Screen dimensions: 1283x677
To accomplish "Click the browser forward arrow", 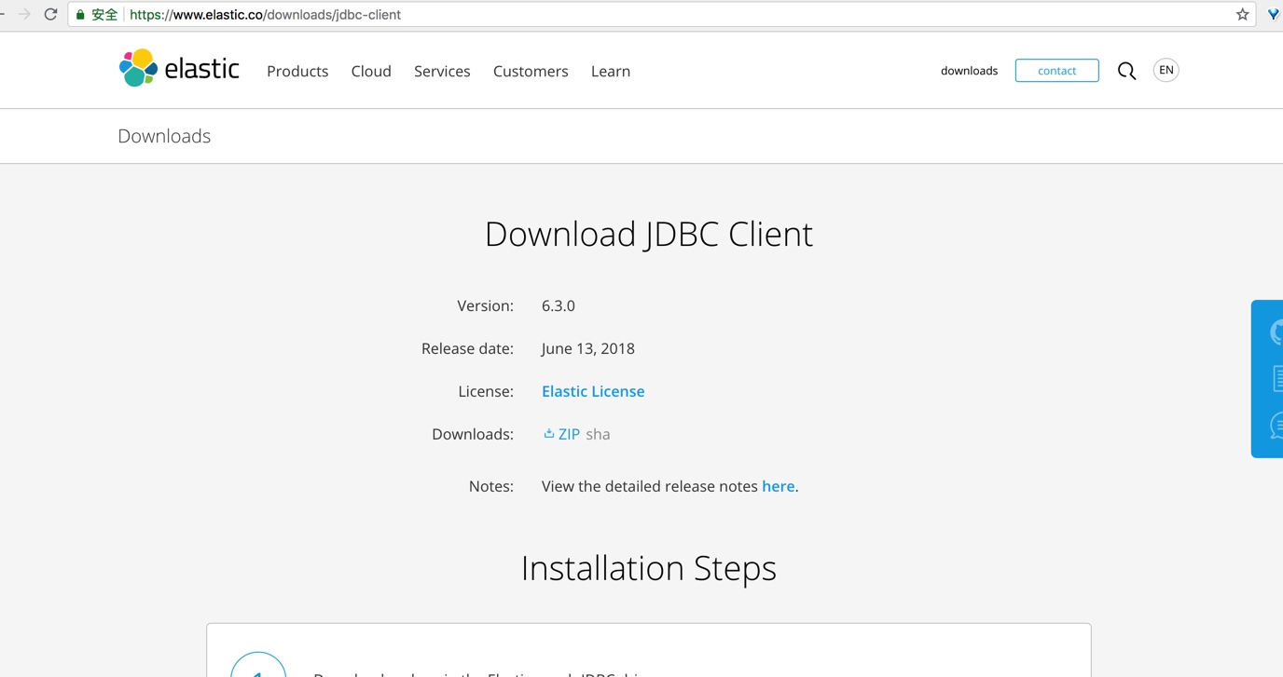I will point(25,15).
